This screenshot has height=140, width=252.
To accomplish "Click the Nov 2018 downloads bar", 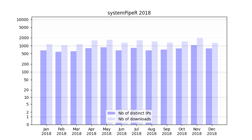I will [200, 81].
